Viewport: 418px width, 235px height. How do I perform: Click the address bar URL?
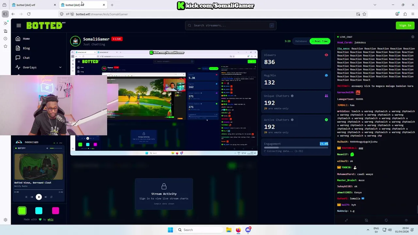click(x=102, y=14)
